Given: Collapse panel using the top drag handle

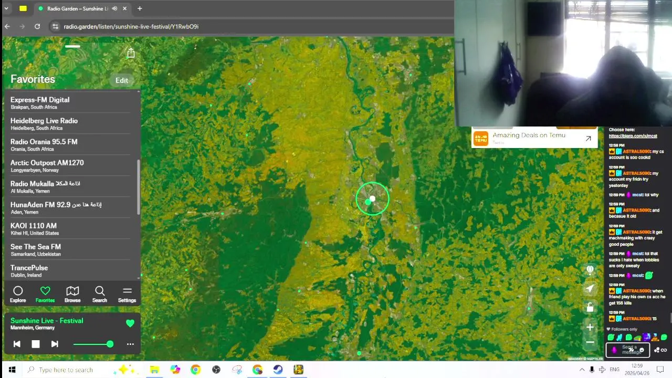Looking at the screenshot, I should point(72,46).
